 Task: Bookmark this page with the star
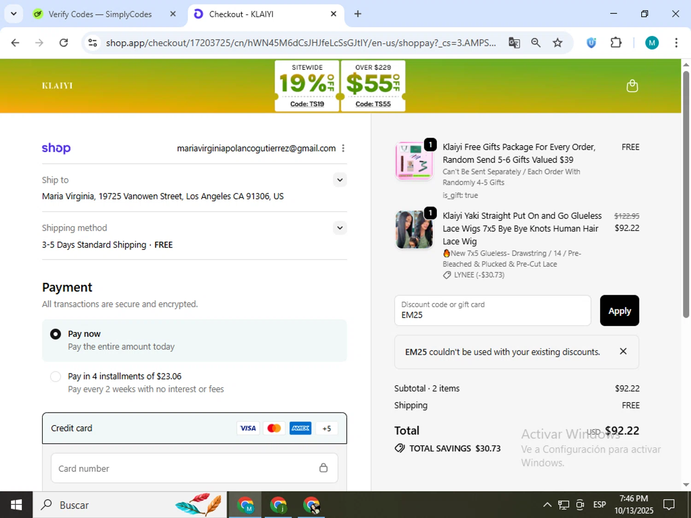[557, 43]
